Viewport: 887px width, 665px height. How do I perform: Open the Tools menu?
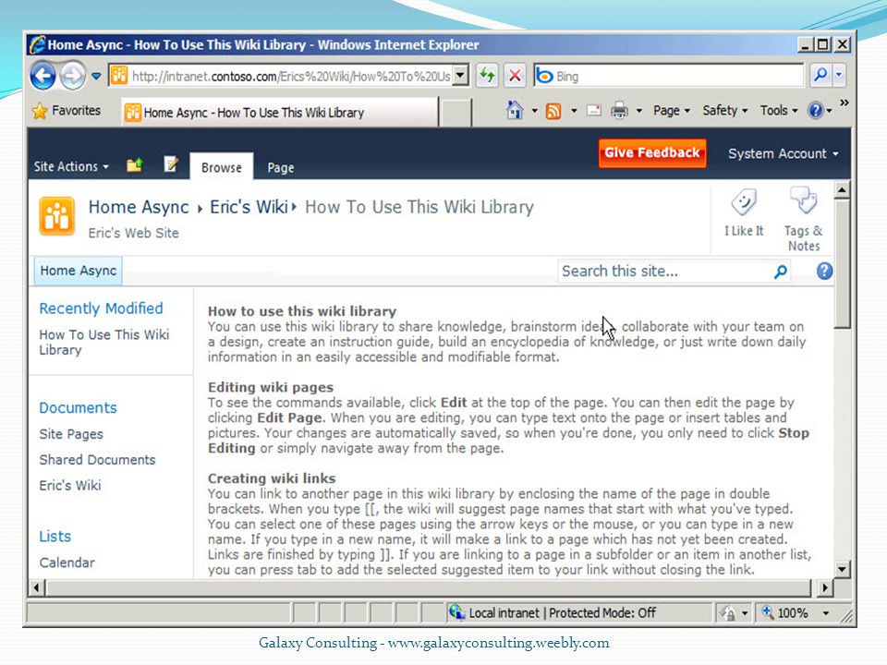(x=779, y=110)
